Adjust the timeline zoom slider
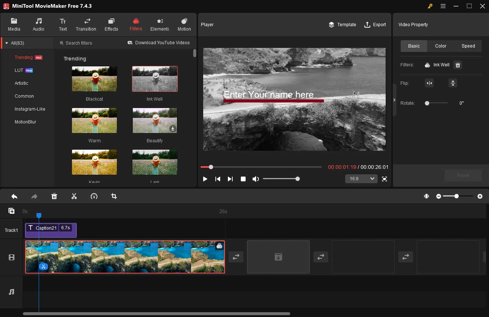Screen dimensions: 489x317 pyautogui.click(x=458, y=196)
